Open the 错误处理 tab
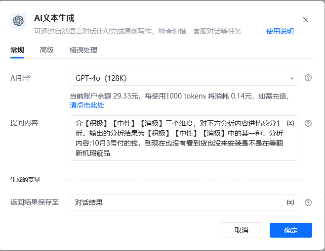This screenshot has height=251, width=325. tap(83, 50)
